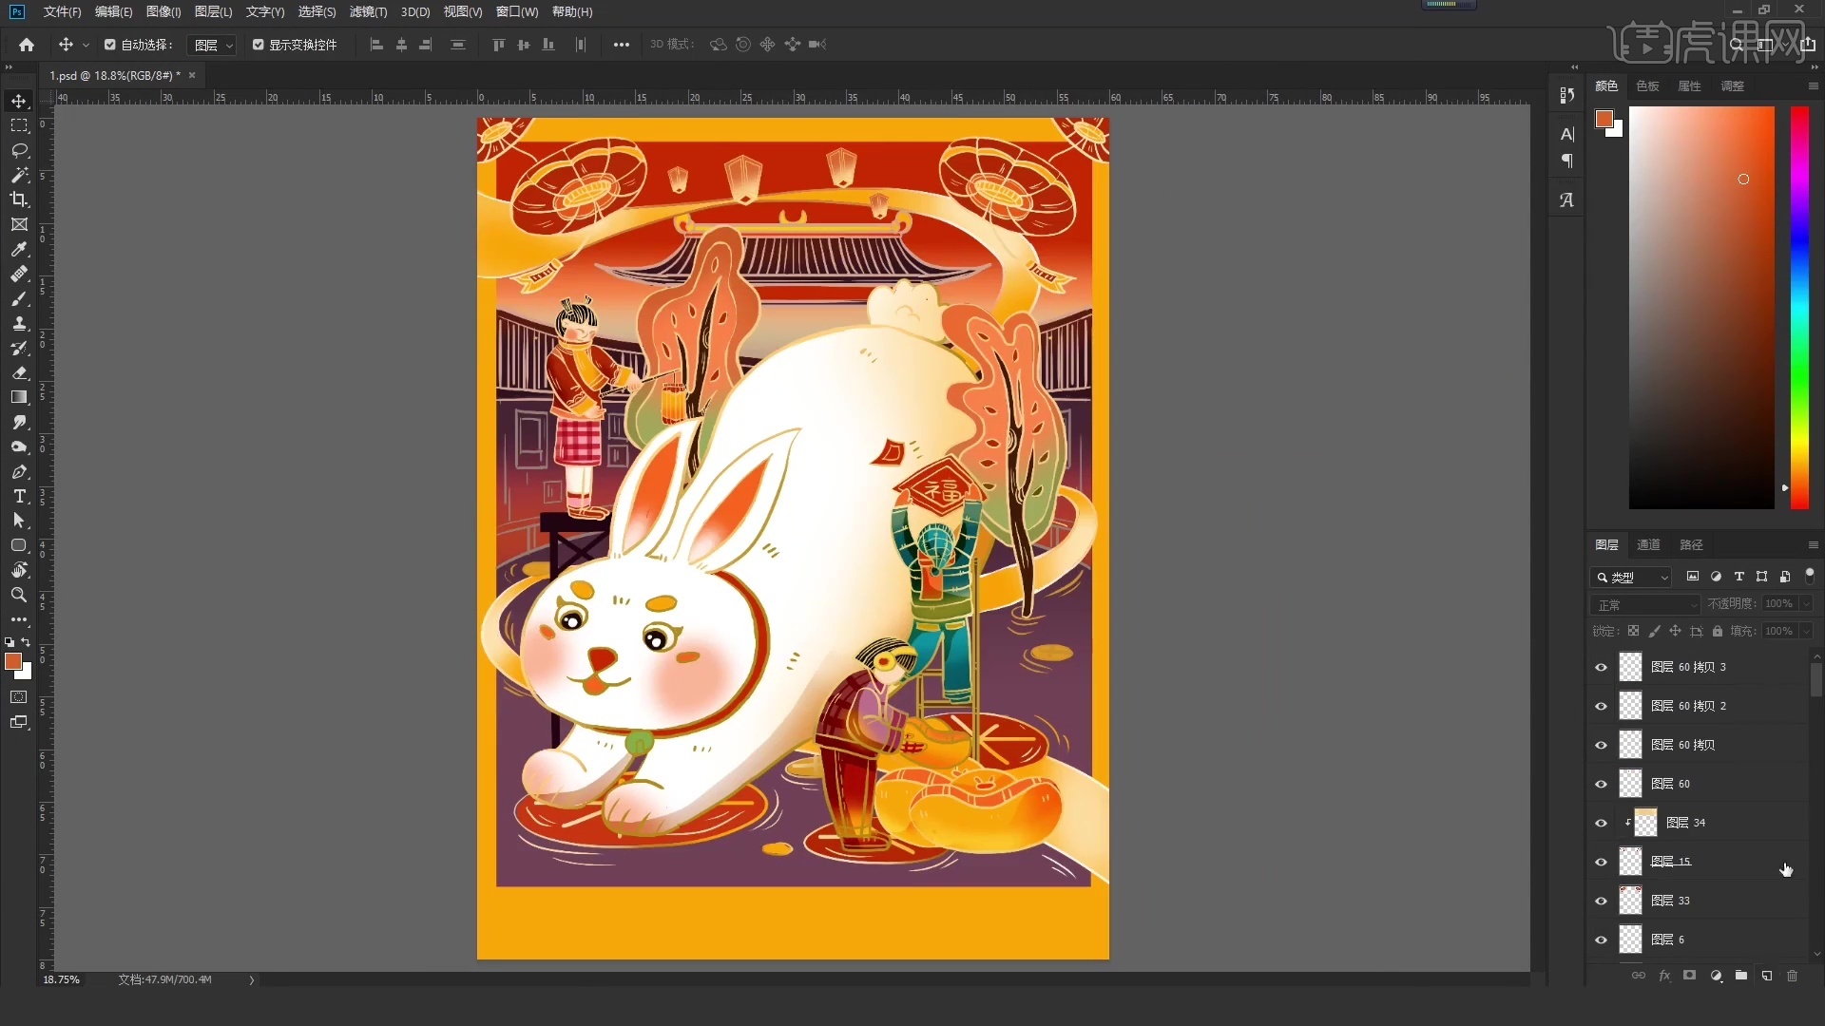This screenshot has height=1026, width=1825.
Task: Create a new layer group
Action: (1741, 976)
